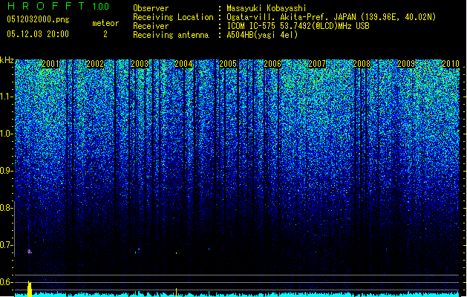Click the kHz axis unit label
The width and height of the screenshot is (467, 297).
tap(7, 60)
